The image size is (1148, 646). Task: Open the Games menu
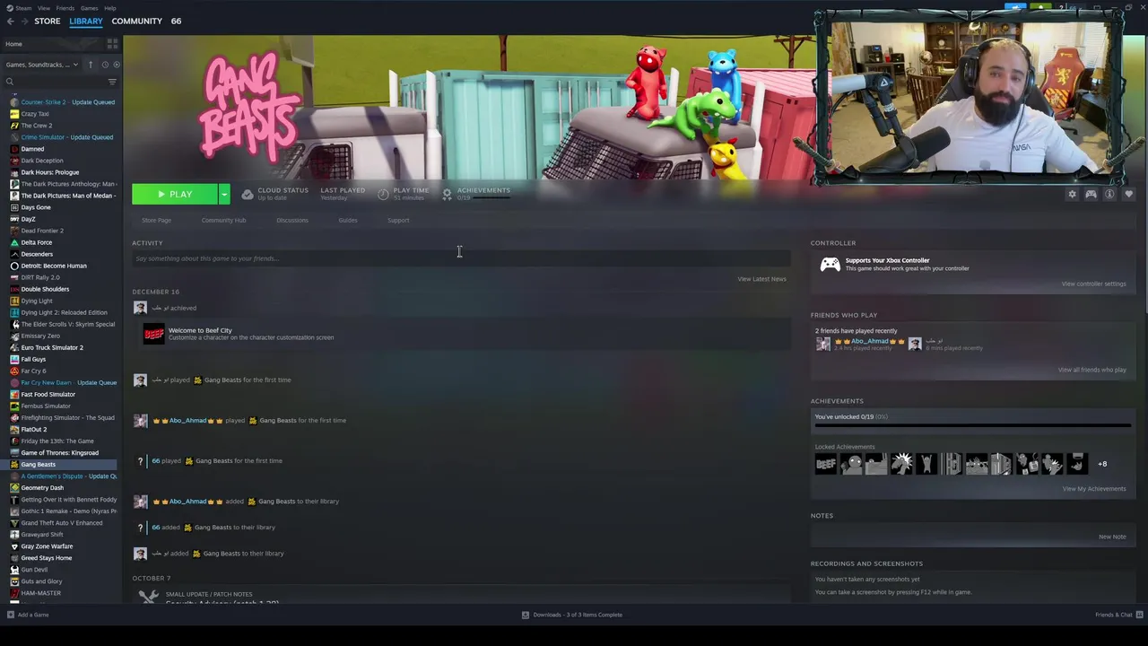pyautogui.click(x=89, y=8)
